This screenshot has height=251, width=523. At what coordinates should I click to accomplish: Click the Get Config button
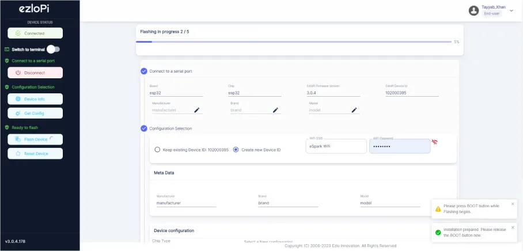35,113
